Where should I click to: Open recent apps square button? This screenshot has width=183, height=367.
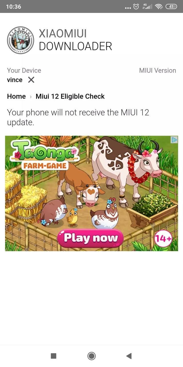pyautogui.click(x=53, y=356)
